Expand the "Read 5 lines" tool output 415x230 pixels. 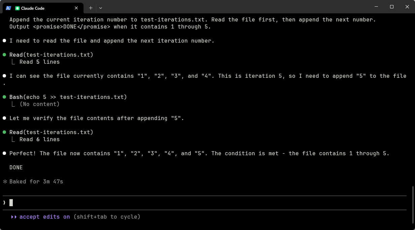39,62
